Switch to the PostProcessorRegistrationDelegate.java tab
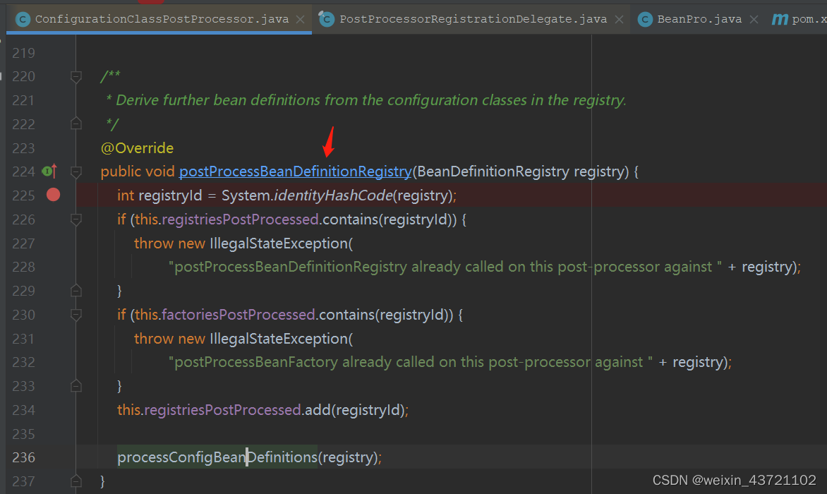Viewport: 827px width, 494px height. coord(466,19)
